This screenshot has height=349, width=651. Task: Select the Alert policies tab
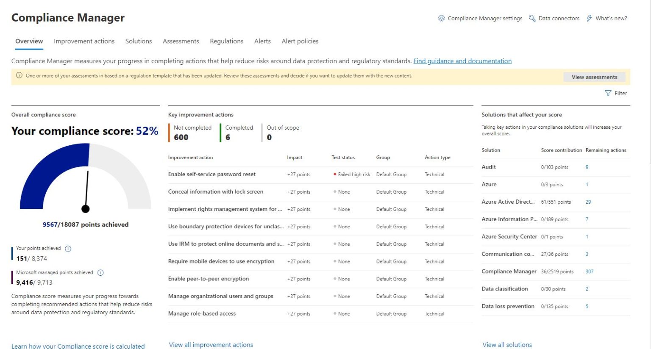pyautogui.click(x=300, y=41)
